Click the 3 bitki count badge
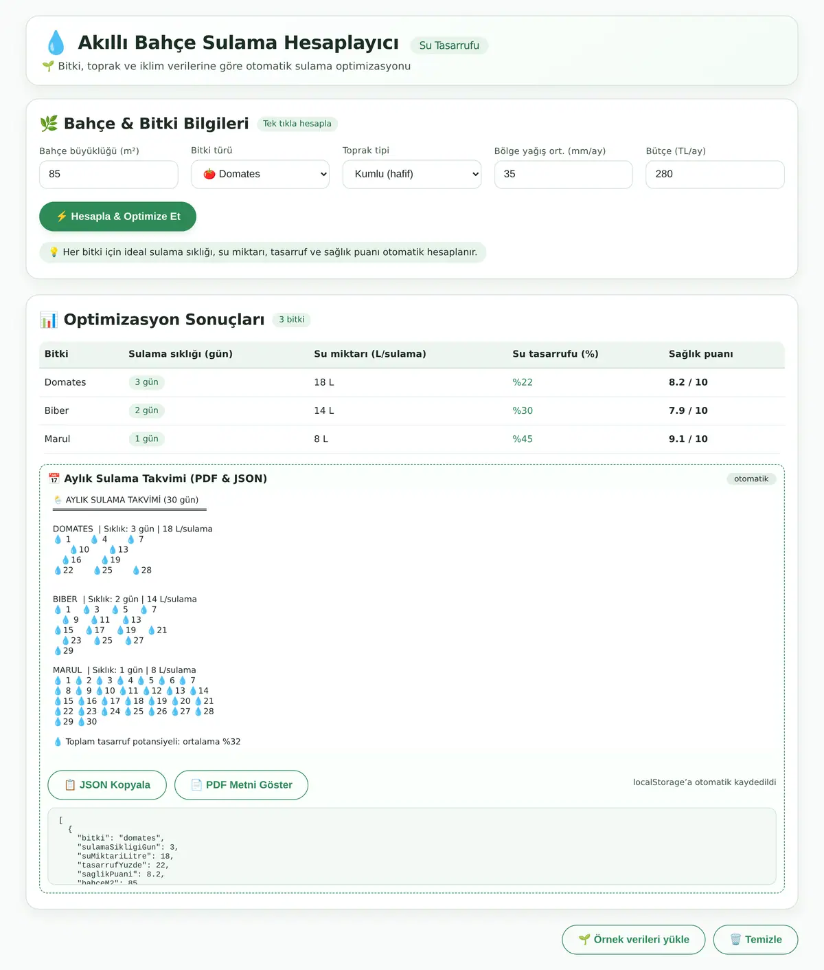The image size is (824, 970). [292, 320]
